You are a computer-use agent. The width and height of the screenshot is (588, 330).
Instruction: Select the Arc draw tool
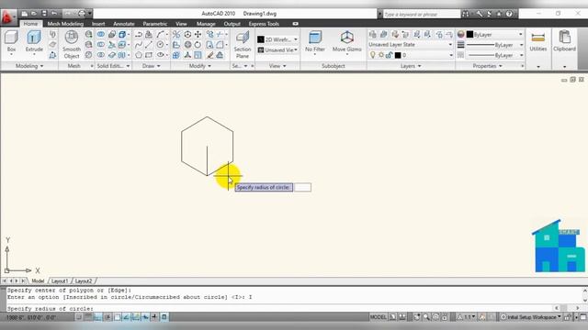160,35
